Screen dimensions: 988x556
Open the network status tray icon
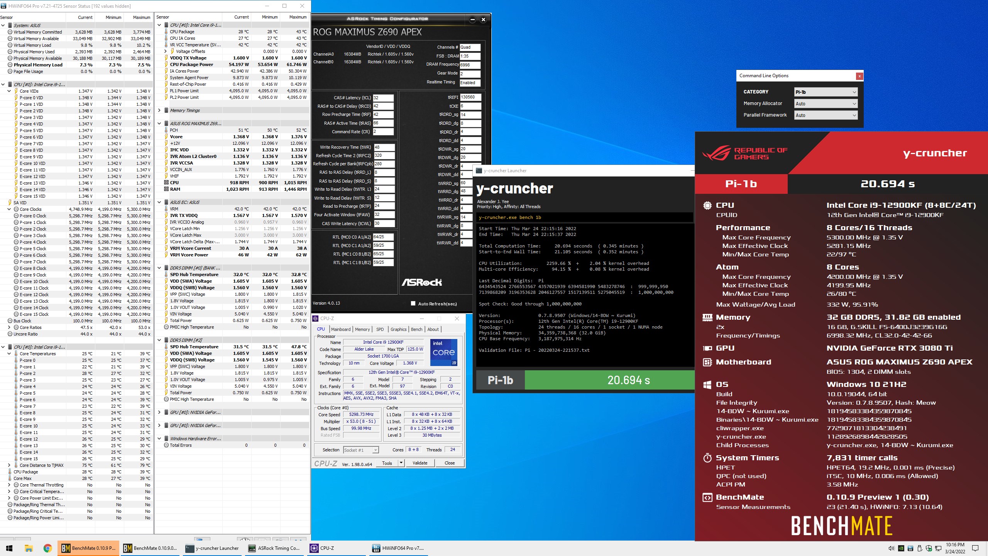938,548
